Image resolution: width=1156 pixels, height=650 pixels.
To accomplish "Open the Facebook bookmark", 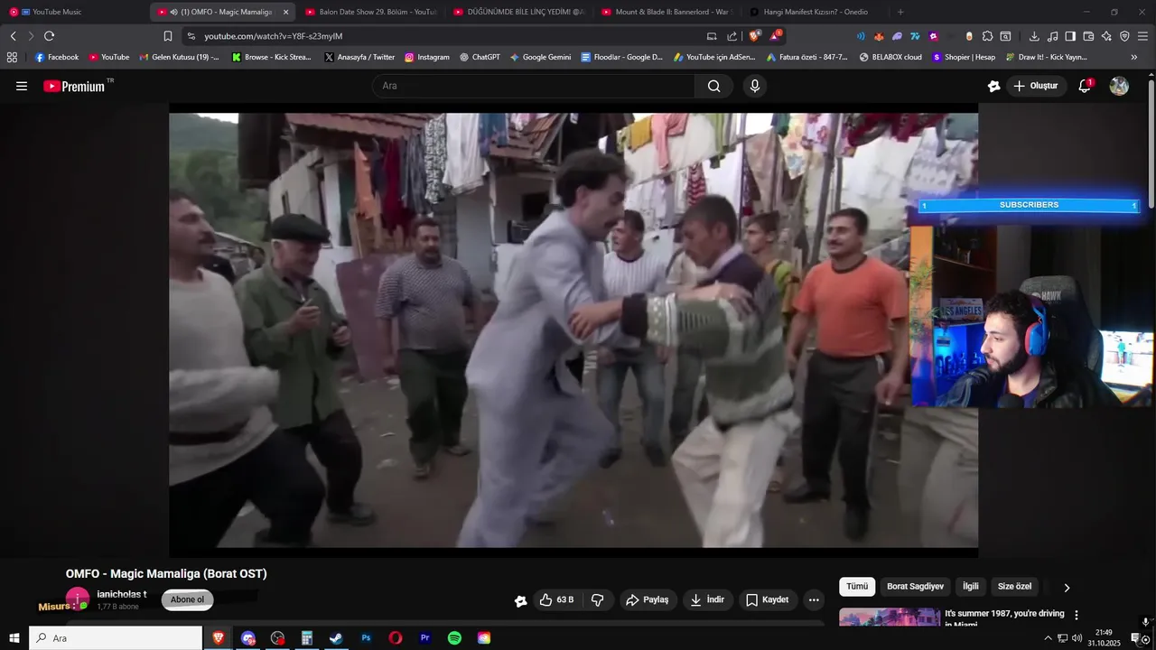I will pos(56,57).
